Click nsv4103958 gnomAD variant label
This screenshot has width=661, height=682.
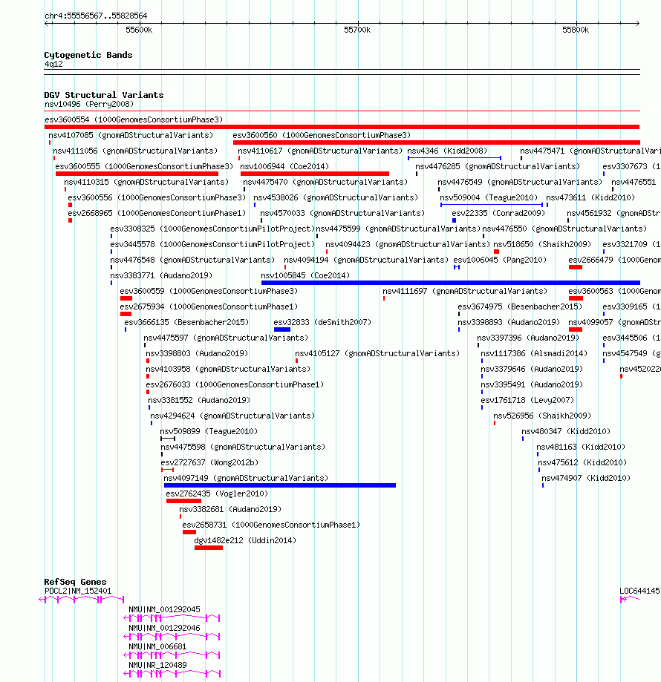pyautogui.click(x=228, y=369)
